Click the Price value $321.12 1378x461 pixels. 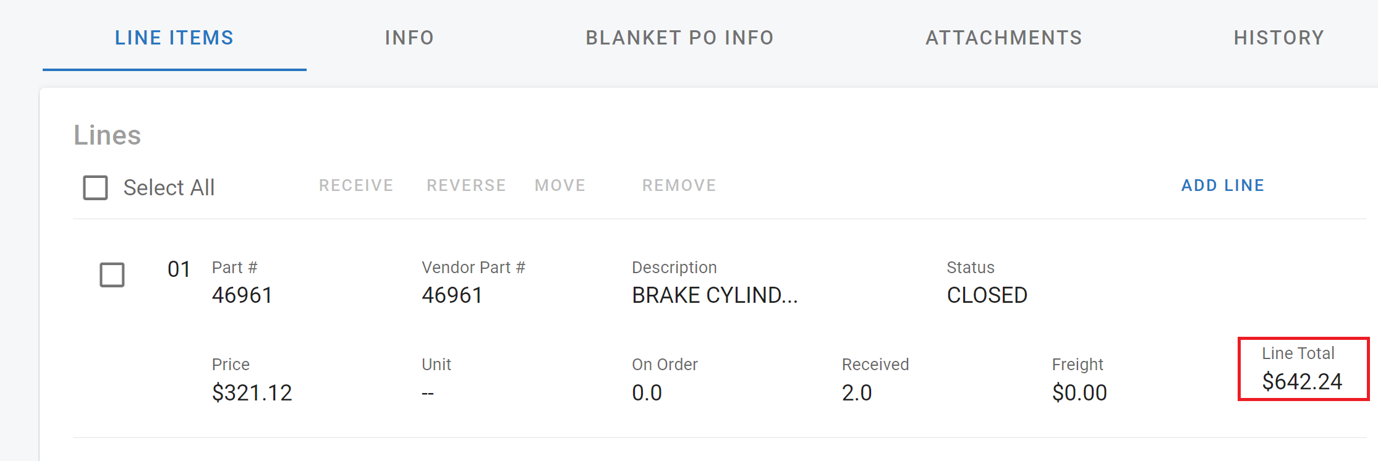tap(252, 392)
